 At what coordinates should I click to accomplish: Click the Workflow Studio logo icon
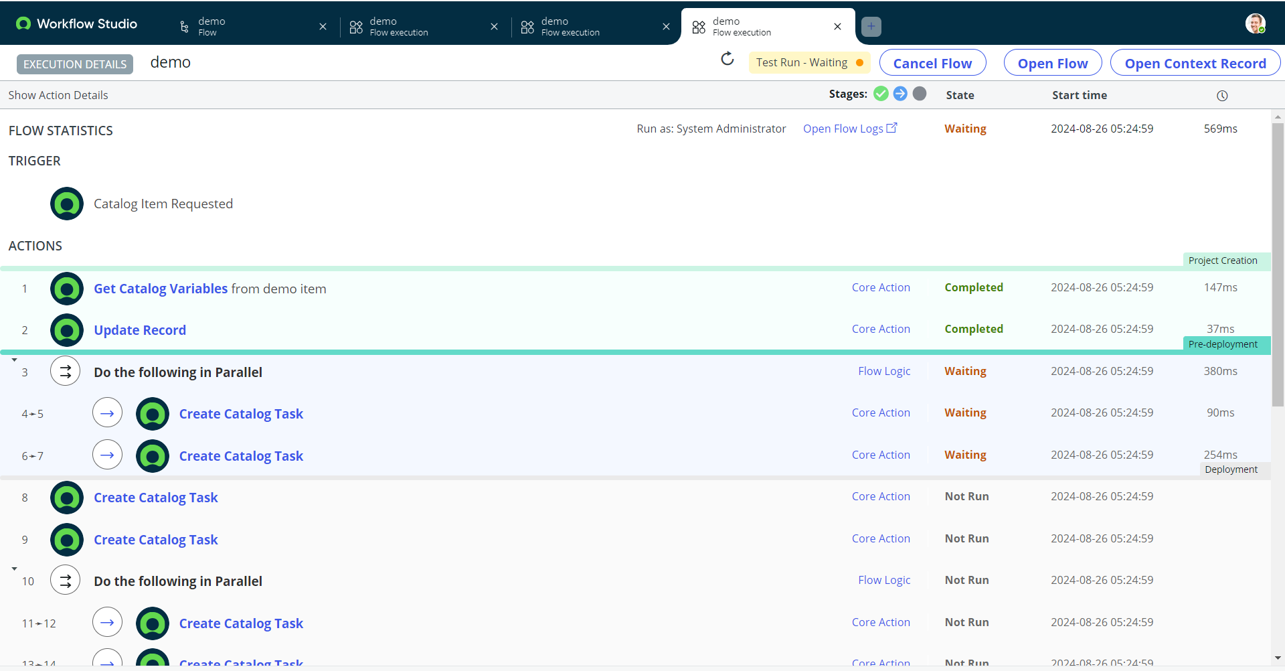click(x=23, y=23)
